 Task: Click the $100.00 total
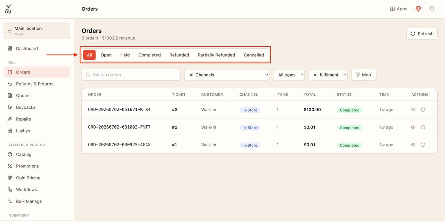pos(312,110)
